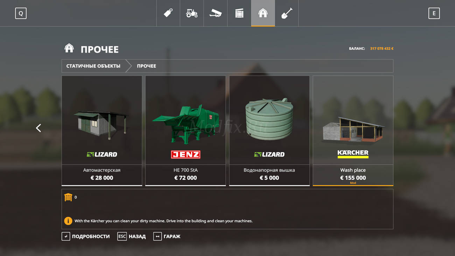Screen dimensions: 455x256
Task: Select the Водонапорная вышка water tank
Action: pyautogui.click(x=269, y=131)
